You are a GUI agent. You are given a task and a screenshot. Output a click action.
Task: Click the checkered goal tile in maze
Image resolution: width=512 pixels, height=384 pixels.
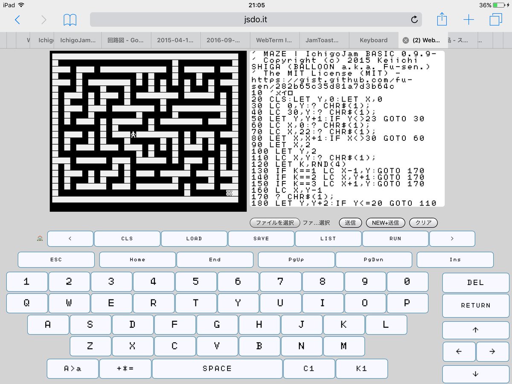point(229,193)
